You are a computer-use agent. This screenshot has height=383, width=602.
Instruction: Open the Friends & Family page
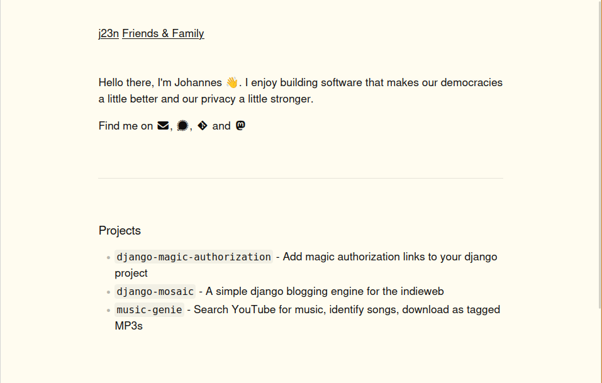pos(163,34)
